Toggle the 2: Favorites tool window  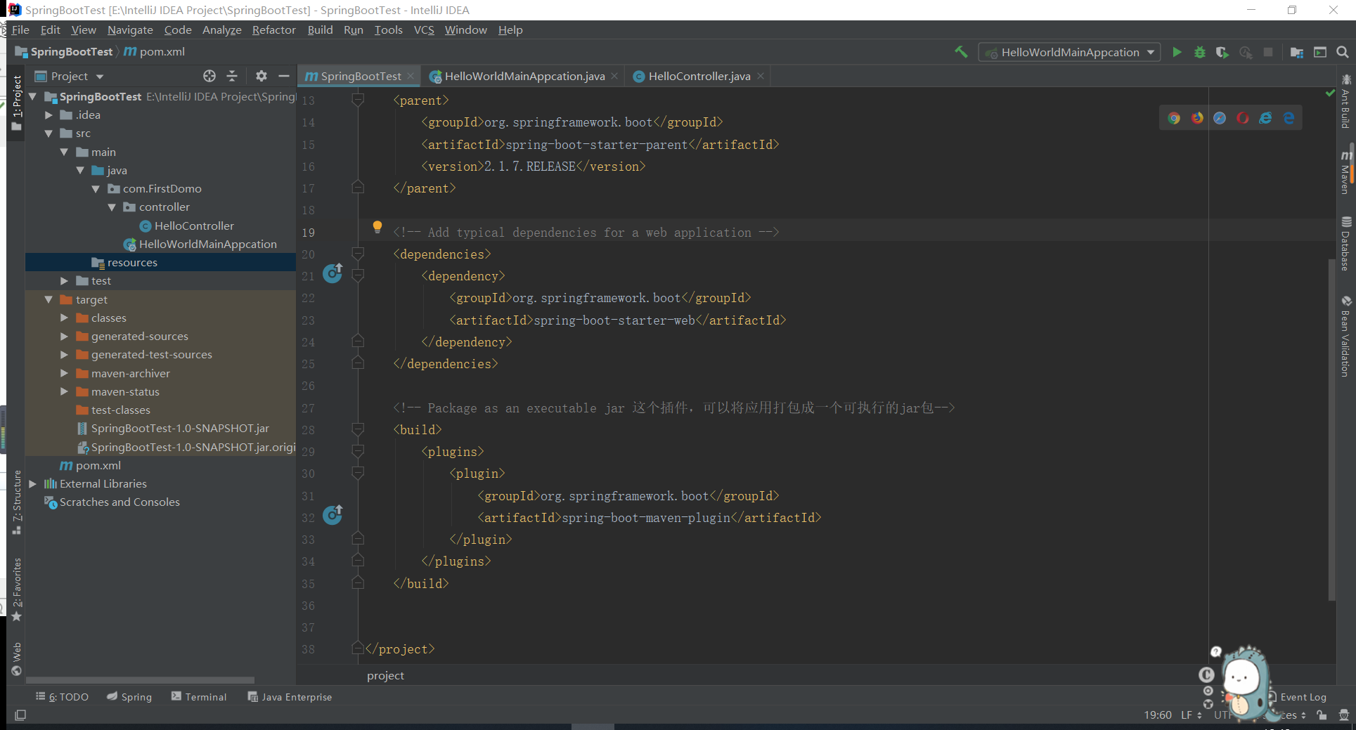17,589
